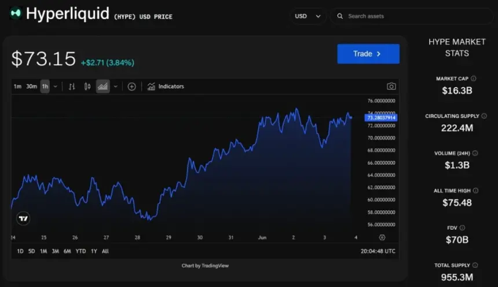This screenshot has width=498, height=287.
Task: Click the 20:04:48 UTC clock
Action: tap(378, 251)
